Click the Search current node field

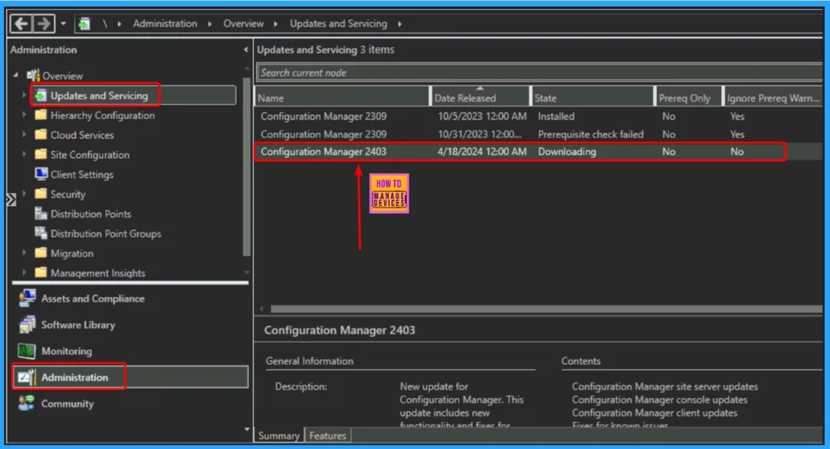click(539, 72)
